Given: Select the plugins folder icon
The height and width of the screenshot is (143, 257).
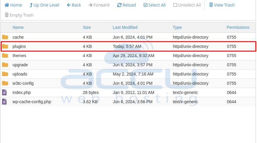Looking at the screenshot, I should pyautogui.click(x=5, y=46).
